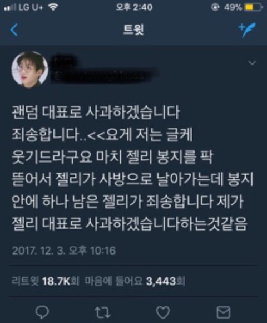Open the author's profile picture
This screenshot has width=267, height=323.
[30, 68]
